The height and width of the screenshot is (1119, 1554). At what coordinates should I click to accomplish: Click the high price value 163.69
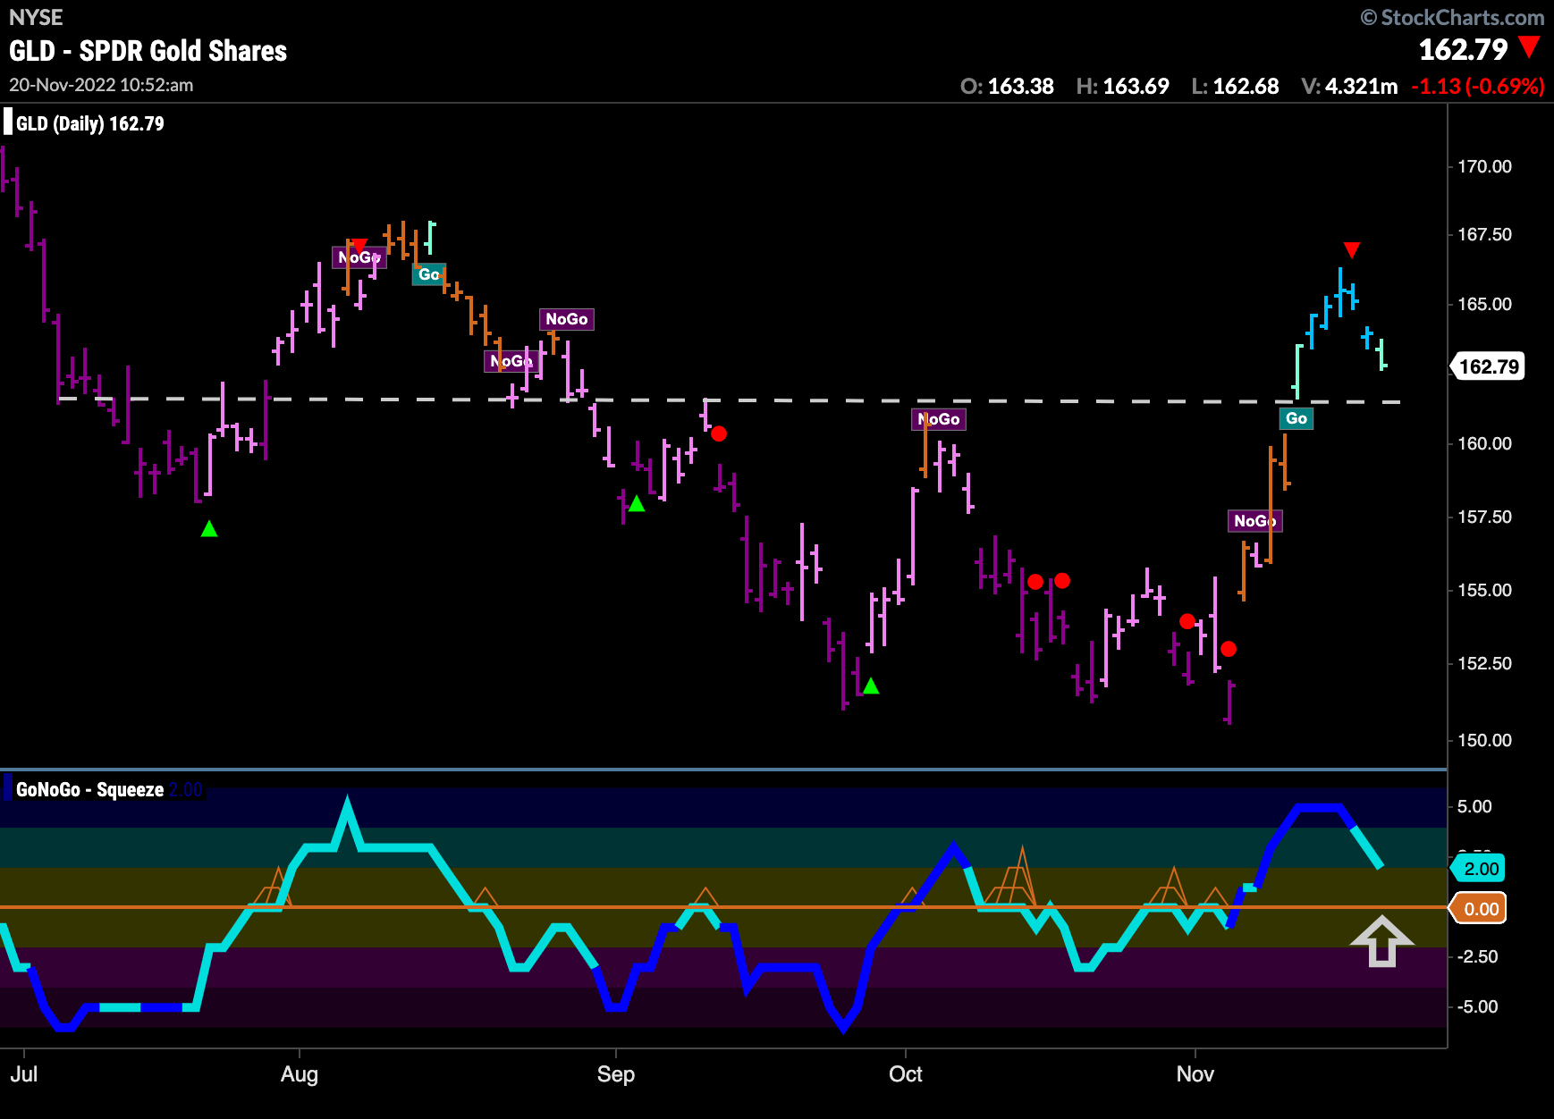coord(1136,87)
